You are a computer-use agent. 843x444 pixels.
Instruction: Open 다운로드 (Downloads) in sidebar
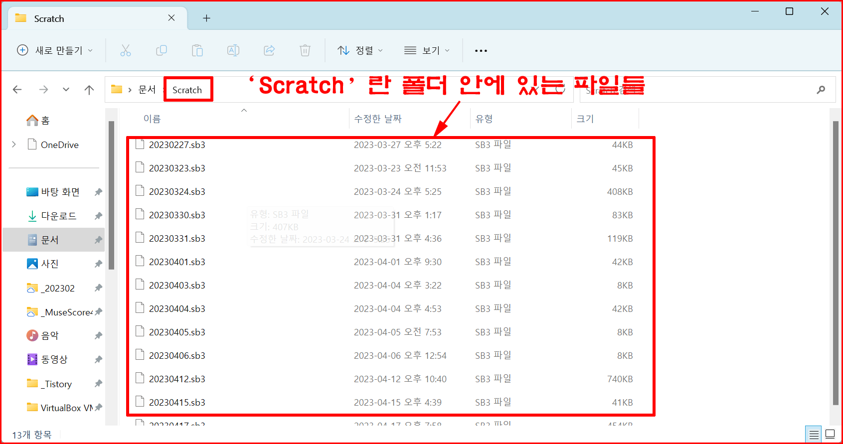pyautogui.click(x=52, y=216)
